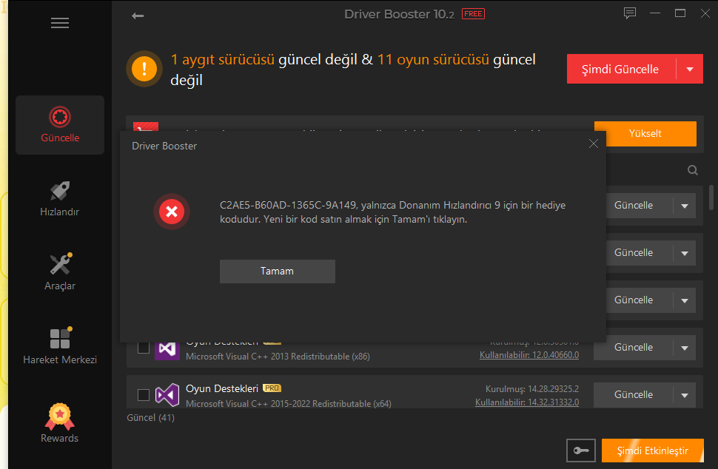Expand dropdown for Visual C++ 2013 row
718x469 pixels.
click(685, 348)
